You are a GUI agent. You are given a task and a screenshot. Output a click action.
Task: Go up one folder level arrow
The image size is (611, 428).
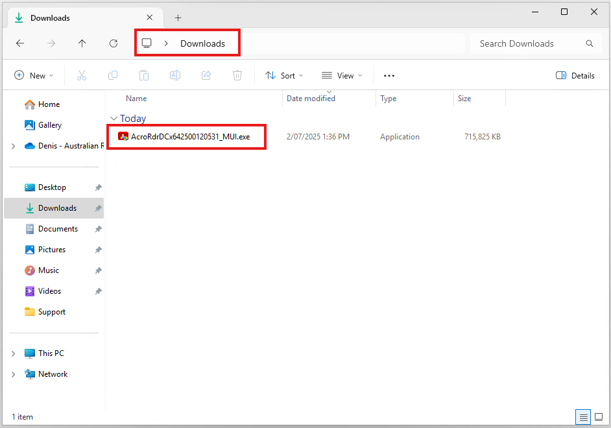(x=82, y=43)
